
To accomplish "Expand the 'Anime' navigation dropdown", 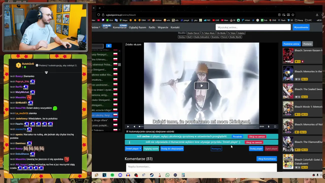I will click(x=96, y=27).
